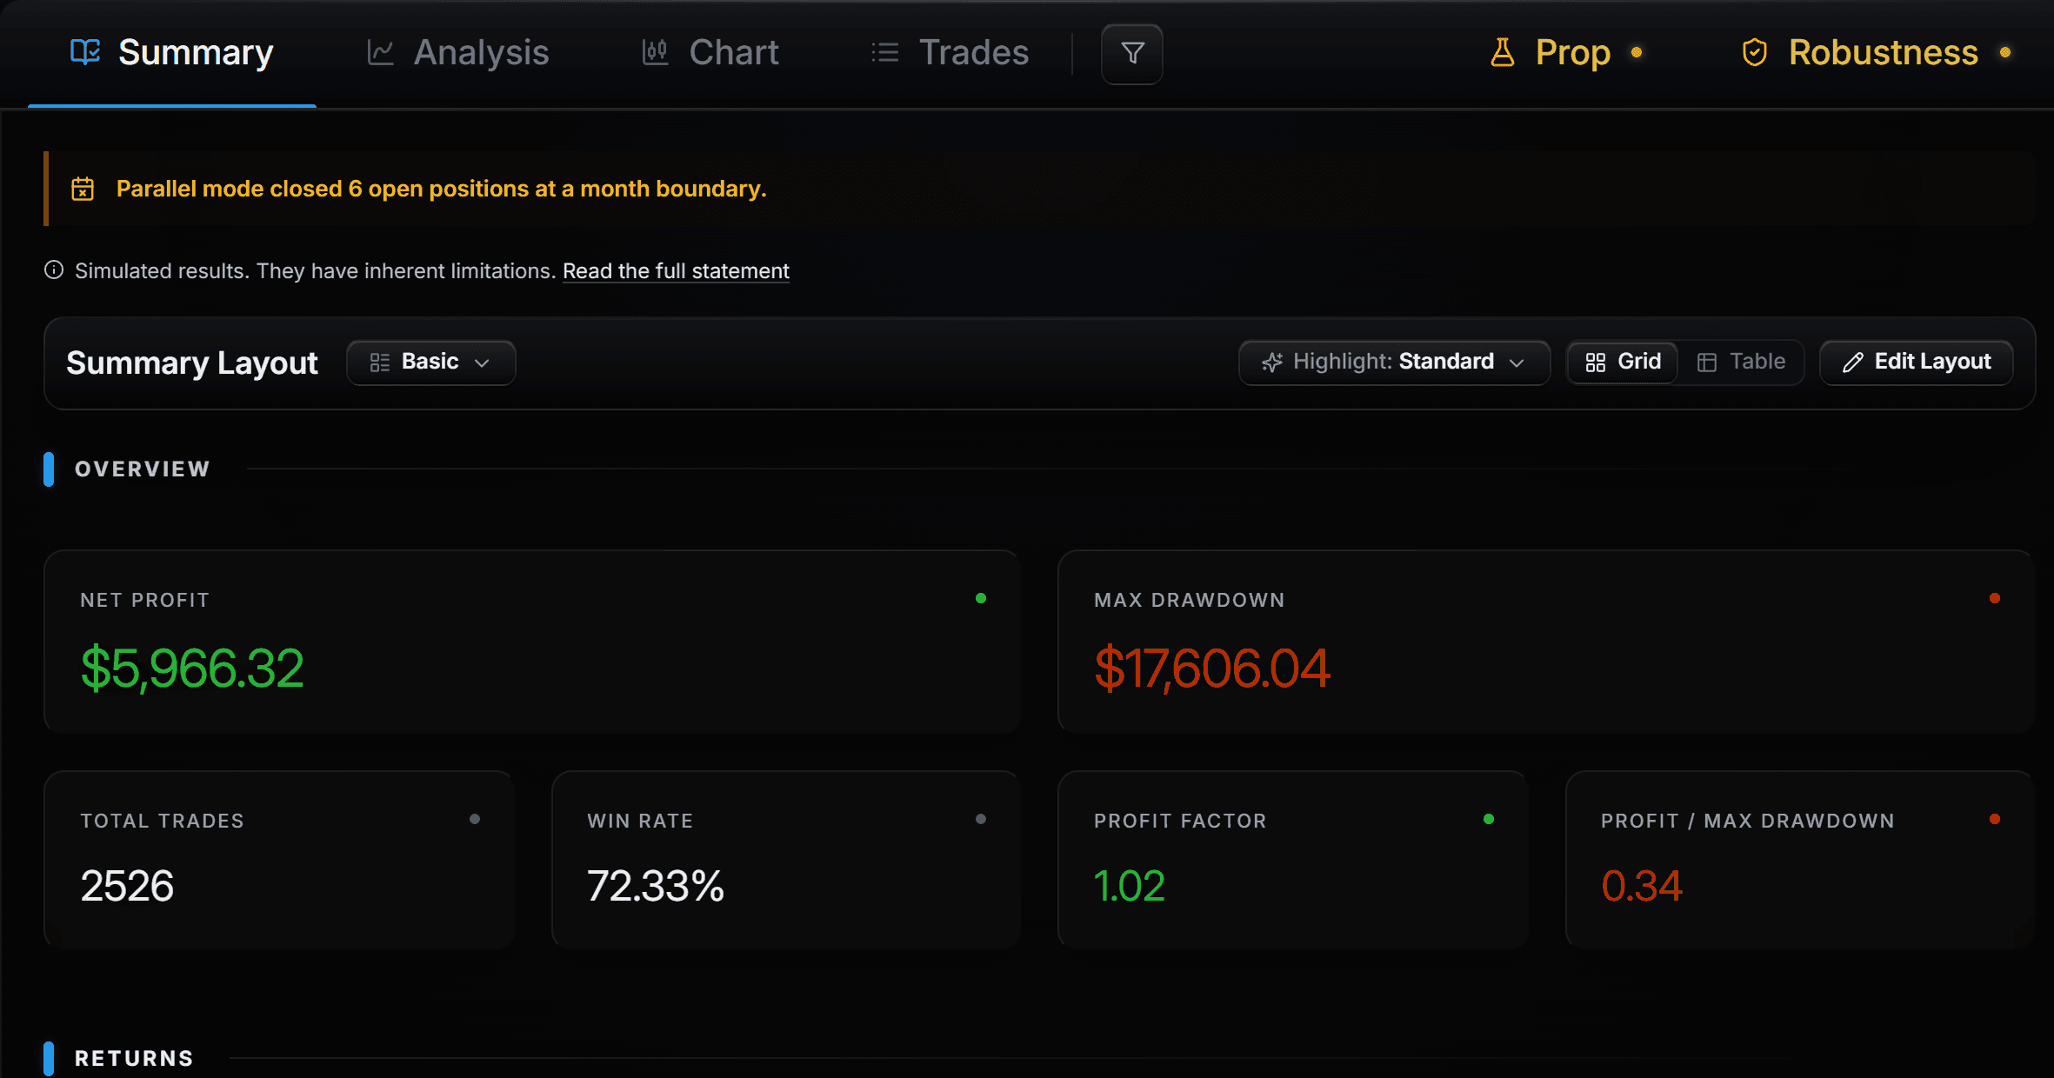Switch the view to Table
The width and height of the screenshot is (2054, 1078).
[1741, 363]
